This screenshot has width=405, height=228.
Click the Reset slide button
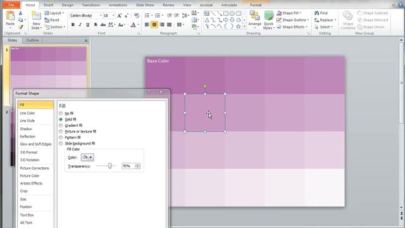pos(52,20)
